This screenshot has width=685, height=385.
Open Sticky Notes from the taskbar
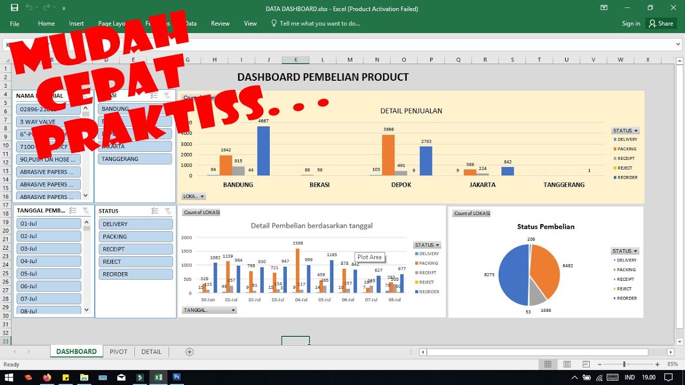coord(66,378)
